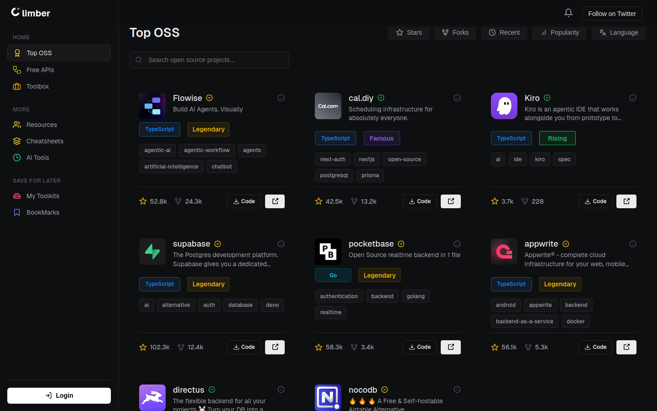Click the Login button
657x411 pixels.
pos(59,395)
